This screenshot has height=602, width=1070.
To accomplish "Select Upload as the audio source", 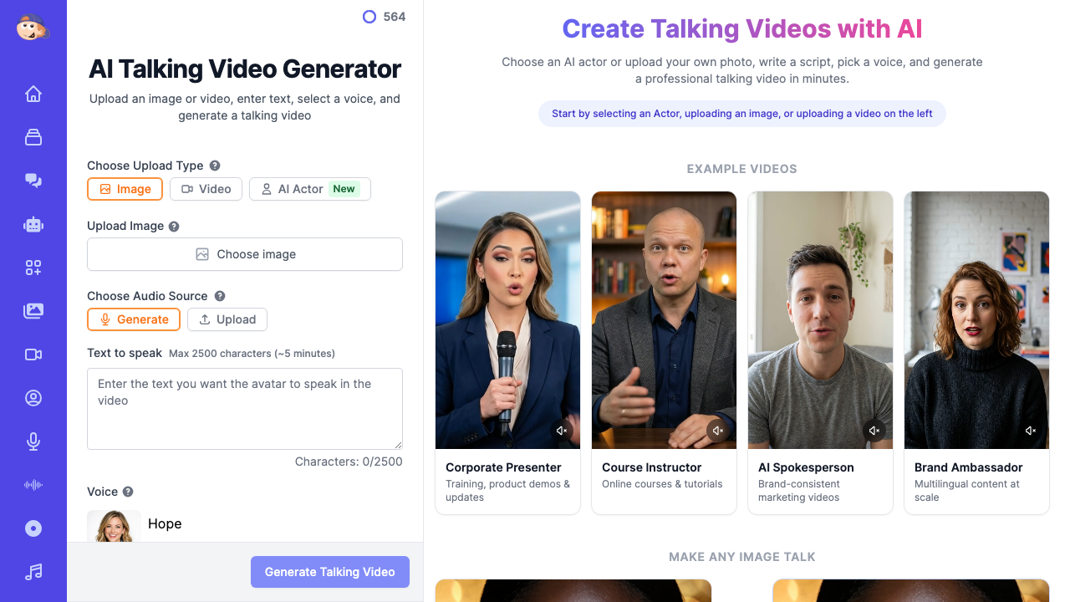I will click(227, 319).
